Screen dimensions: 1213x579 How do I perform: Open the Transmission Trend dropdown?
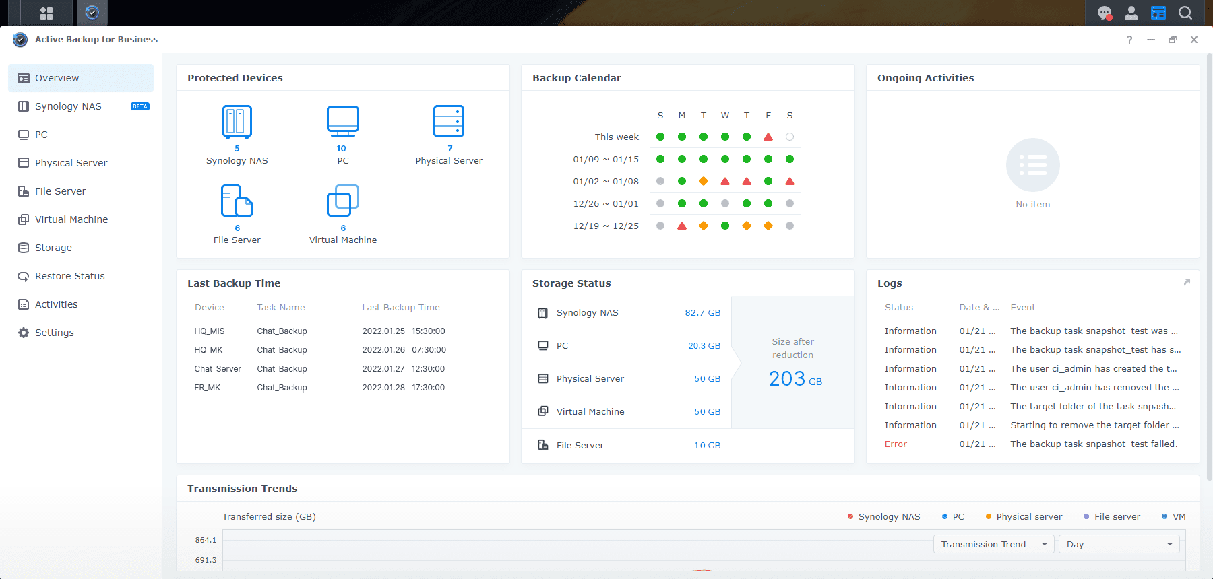(x=993, y=544)
